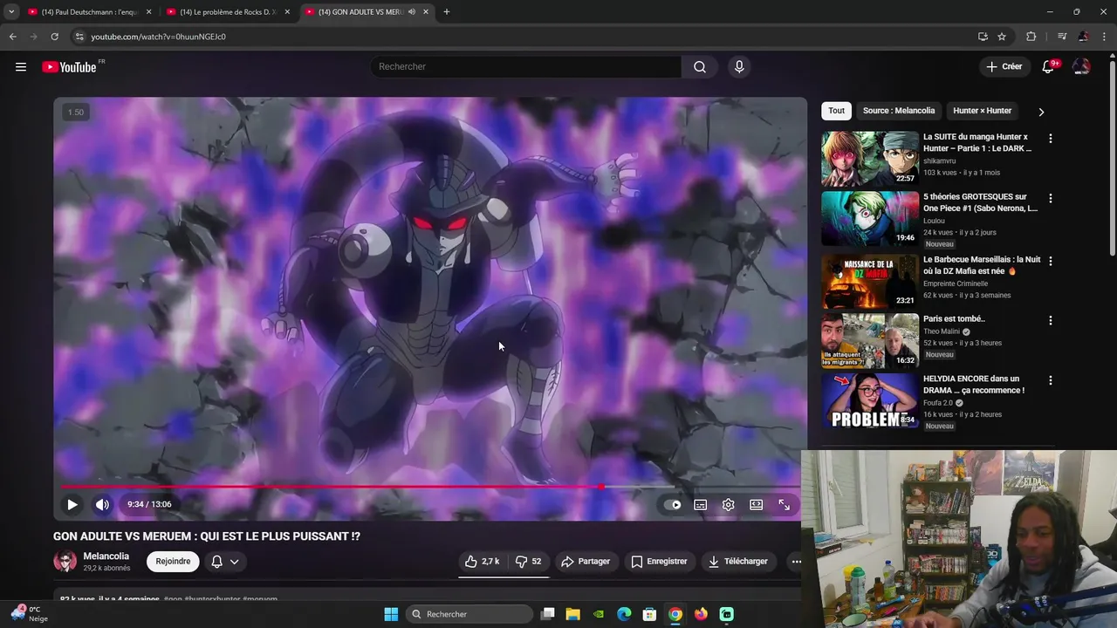Screen dimensions: 1117x628
Task: Start voice search with microphone icon
Action: coord(739,67)
